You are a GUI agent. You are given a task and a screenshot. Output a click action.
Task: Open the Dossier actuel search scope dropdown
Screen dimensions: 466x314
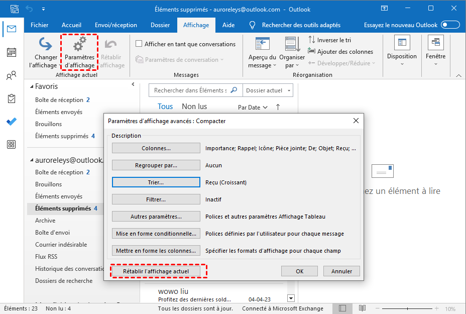268,90
